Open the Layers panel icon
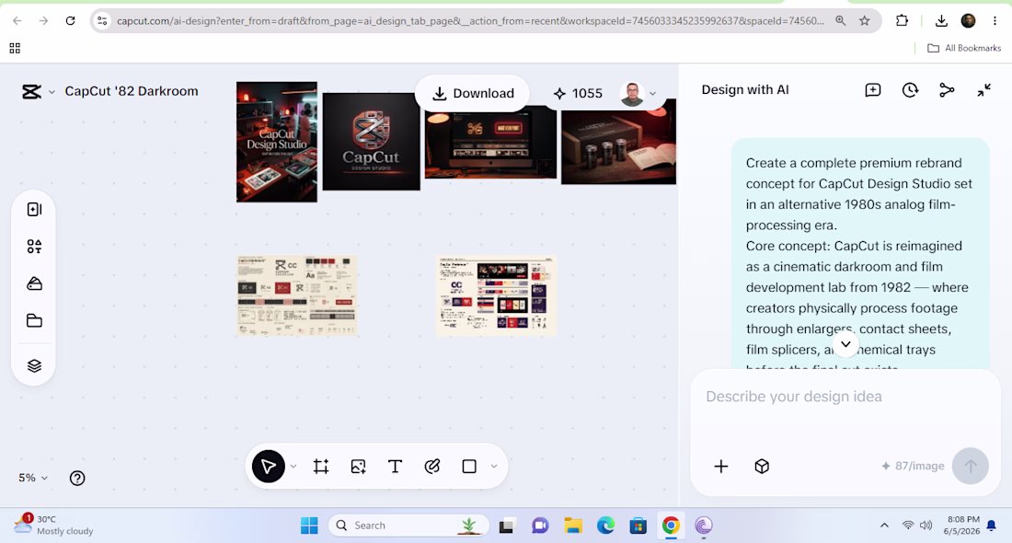1012x543 pixels. [34, 365]
